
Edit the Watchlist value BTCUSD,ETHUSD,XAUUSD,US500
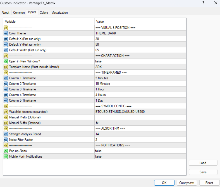point(140,112)
